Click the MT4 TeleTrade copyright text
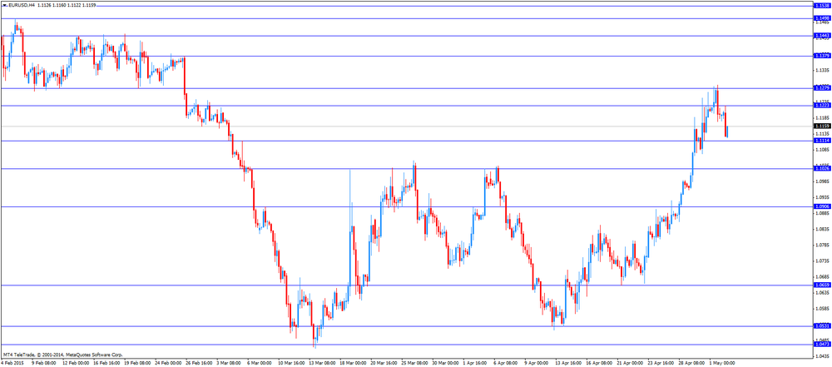832x367 pixels. pos(62,355)
